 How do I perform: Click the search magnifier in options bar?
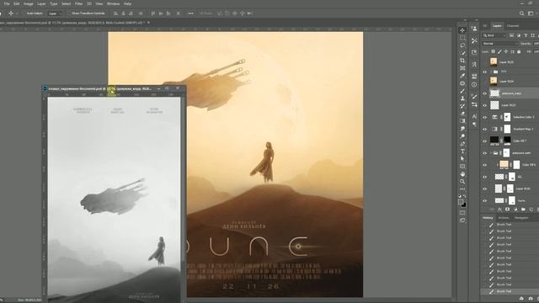click(521, 13)
